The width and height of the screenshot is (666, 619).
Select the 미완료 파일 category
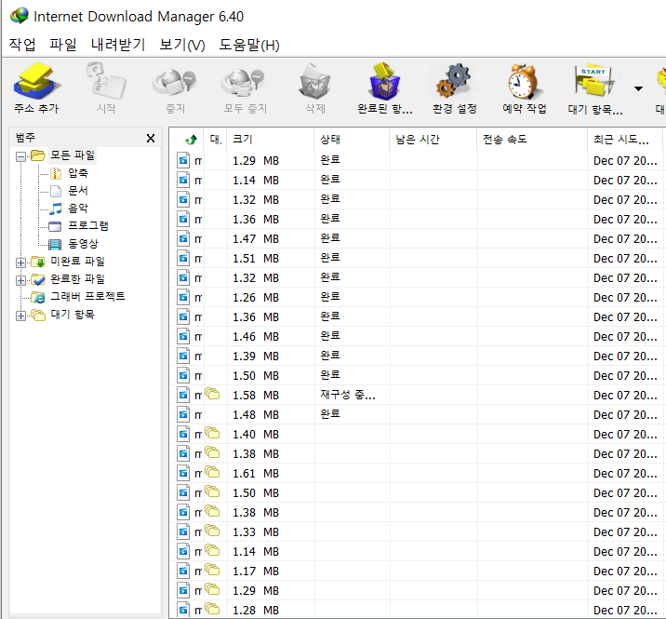tap(78, 261)
